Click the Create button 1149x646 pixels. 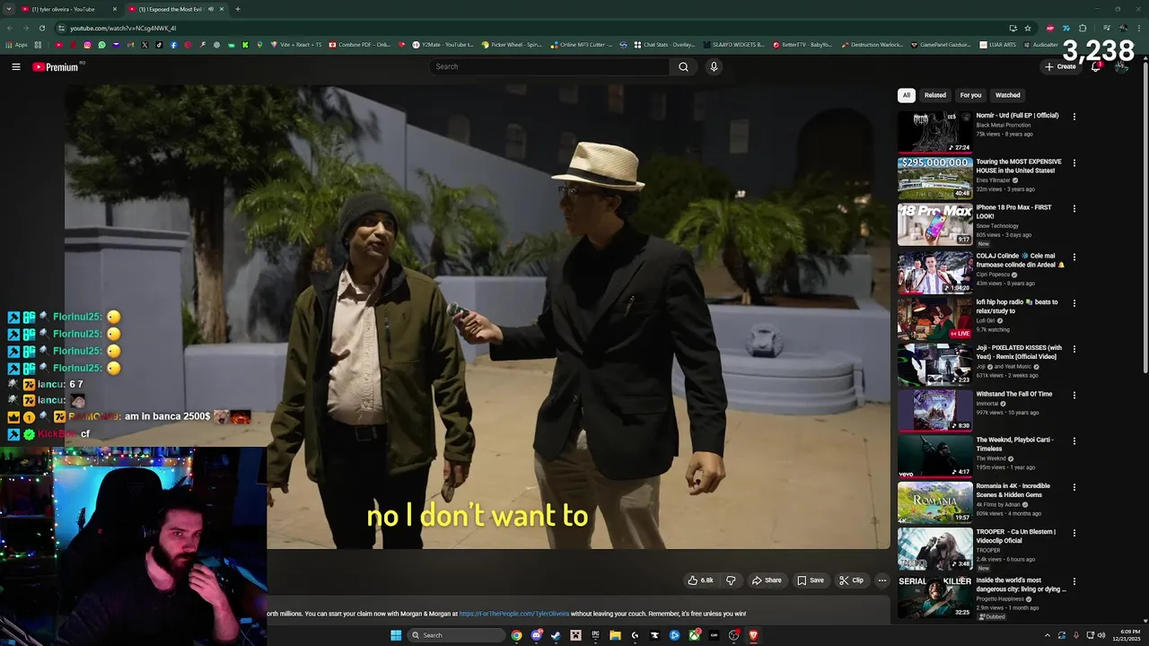click(x=1060, y=66)
